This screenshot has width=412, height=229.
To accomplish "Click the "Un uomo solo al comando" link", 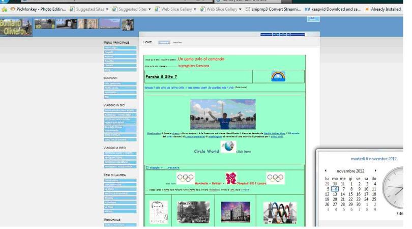I will pyautogui.click(x=200, y=59).
